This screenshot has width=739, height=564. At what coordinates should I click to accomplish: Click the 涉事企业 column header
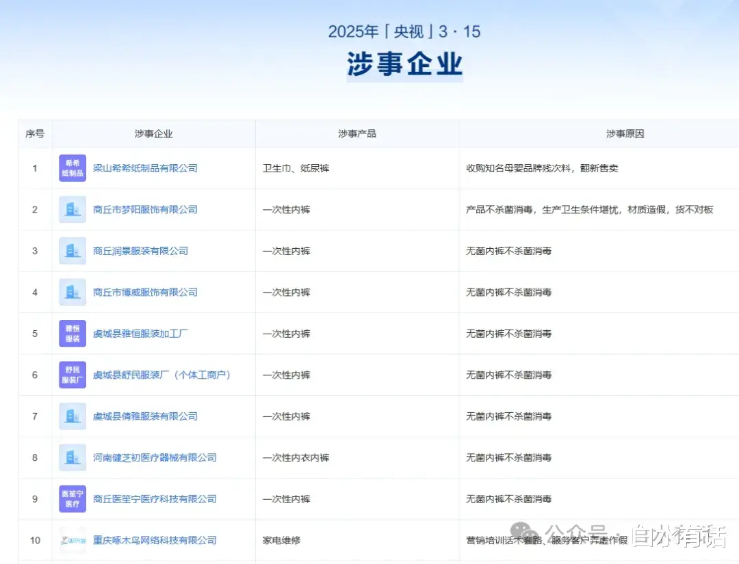tap(154, 134)
